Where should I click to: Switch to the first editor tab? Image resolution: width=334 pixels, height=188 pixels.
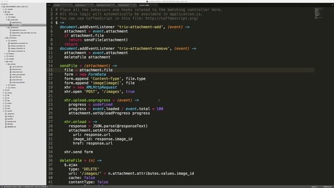[x=63, y=5]
